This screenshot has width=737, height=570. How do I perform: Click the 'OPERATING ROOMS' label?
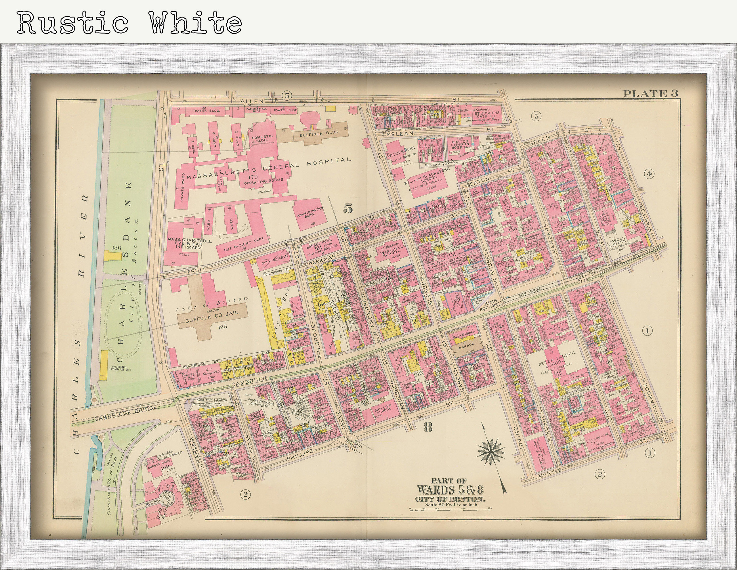click(264, 181)
